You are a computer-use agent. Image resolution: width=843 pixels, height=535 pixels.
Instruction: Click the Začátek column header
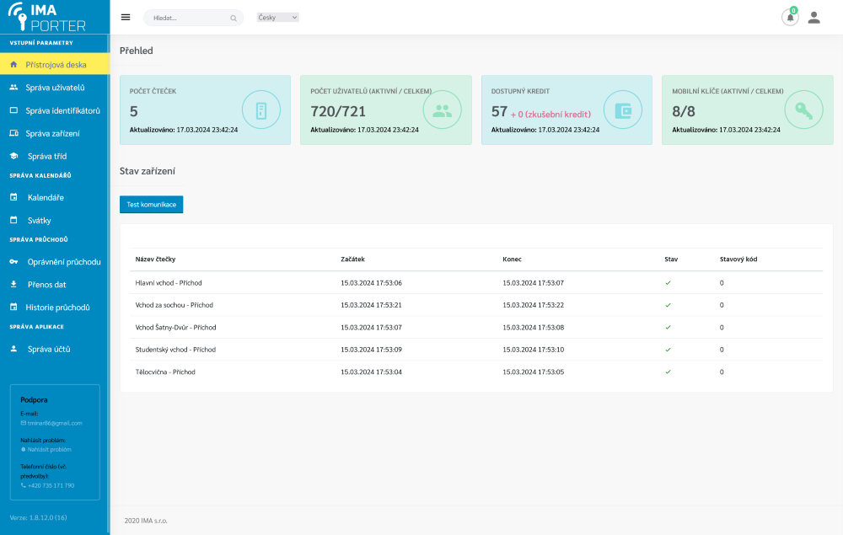(x=352, y=259)
